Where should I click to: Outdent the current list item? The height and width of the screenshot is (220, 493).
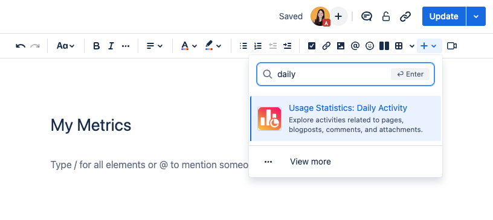pos(272,46)
